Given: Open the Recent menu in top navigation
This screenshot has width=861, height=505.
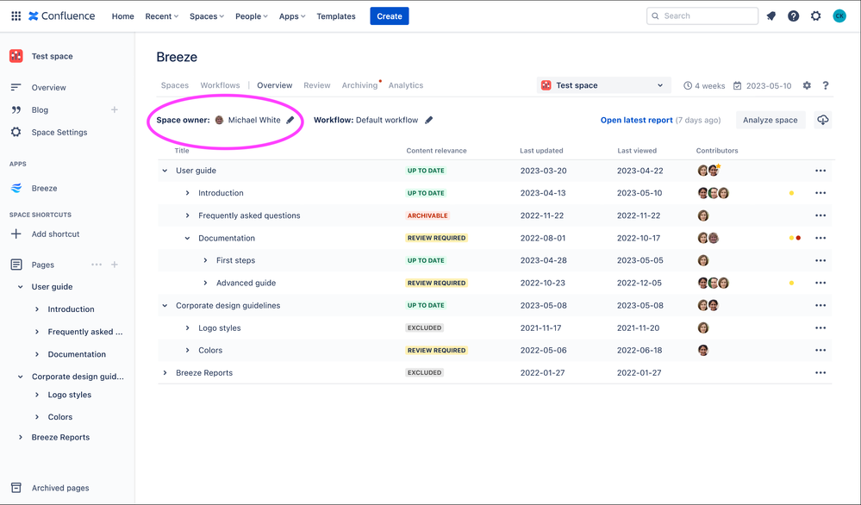Looking at the screenshot, I should [x=161, y=16].
